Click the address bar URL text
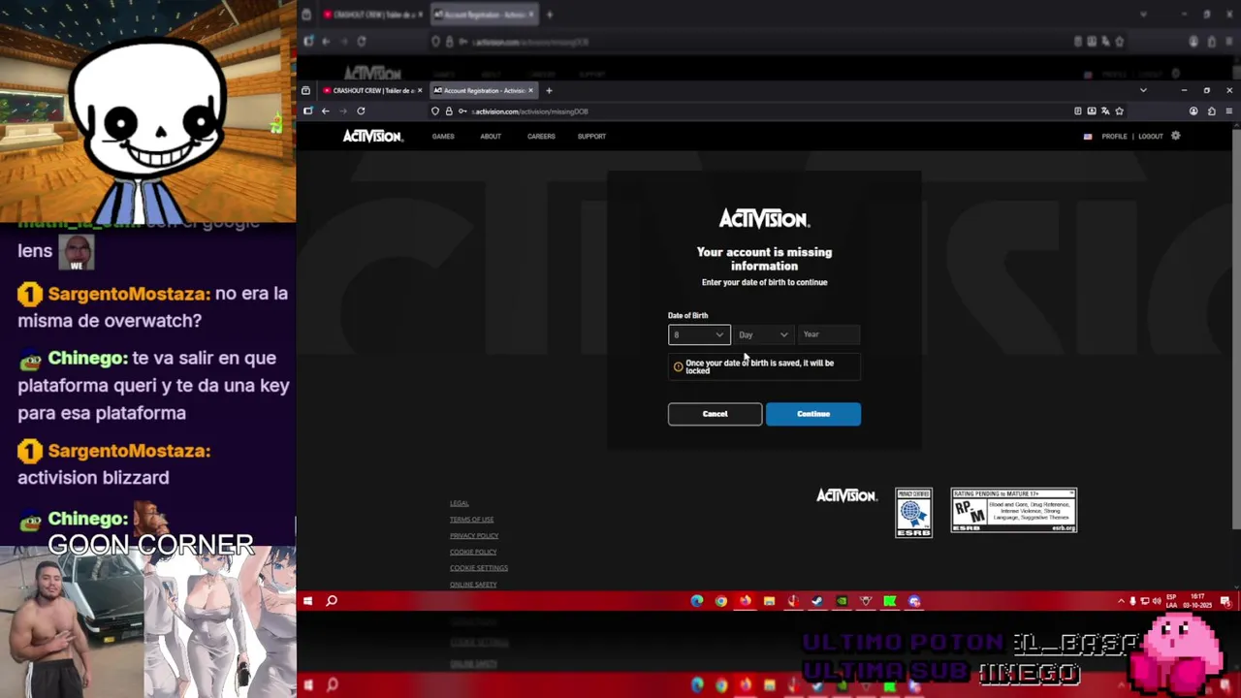 point(531,111)
